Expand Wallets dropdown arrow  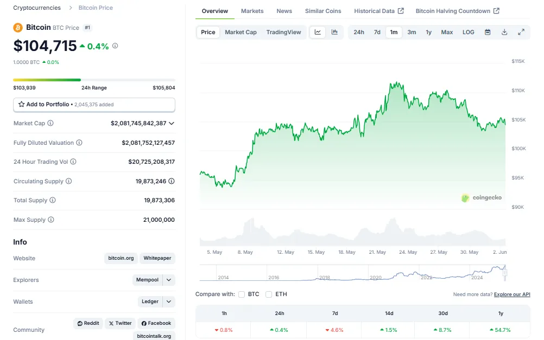point(169,301)
